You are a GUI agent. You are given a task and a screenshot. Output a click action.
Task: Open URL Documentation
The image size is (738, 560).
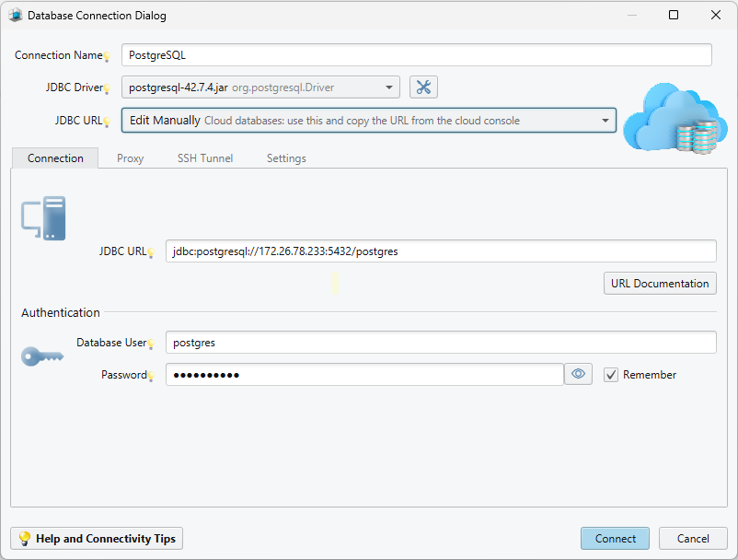coord(659,283)
